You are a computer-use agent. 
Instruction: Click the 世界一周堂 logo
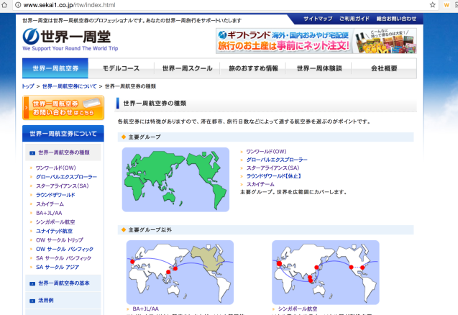[x=70, y=40]
